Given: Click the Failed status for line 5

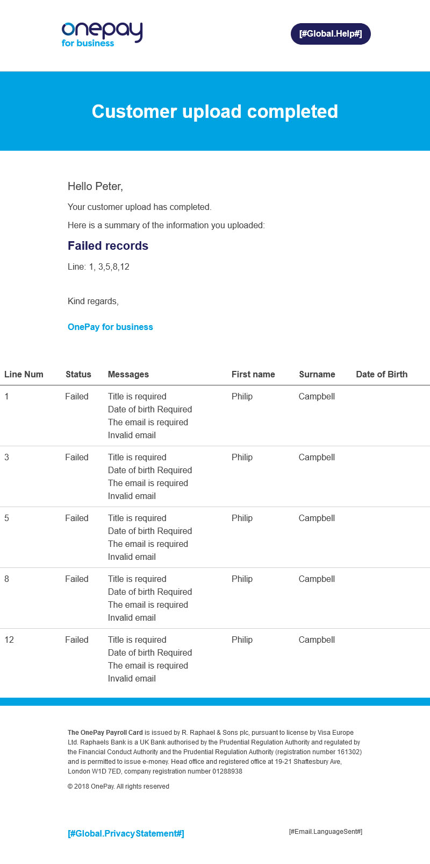Looking at the screenshot, I should [77, 518].
